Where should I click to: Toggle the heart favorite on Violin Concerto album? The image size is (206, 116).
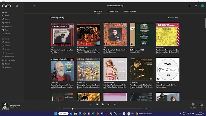pos(105,44)
